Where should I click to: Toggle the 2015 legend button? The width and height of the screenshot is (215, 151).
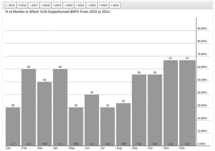11,5
